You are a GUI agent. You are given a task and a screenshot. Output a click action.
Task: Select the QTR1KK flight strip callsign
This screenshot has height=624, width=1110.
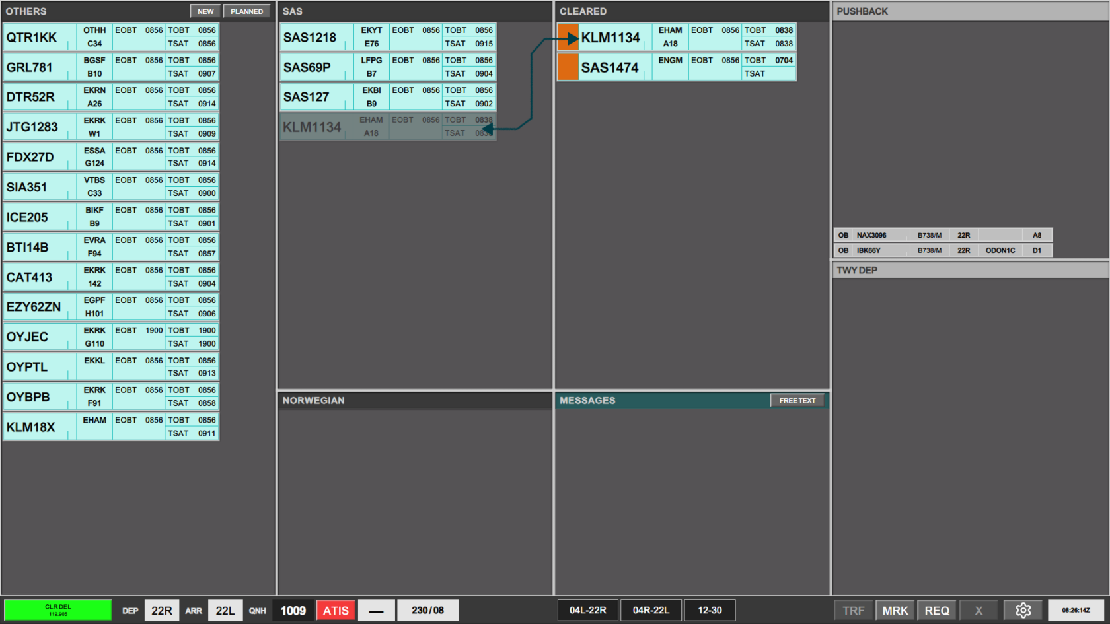pyautogui.click(x=32, y=37)
